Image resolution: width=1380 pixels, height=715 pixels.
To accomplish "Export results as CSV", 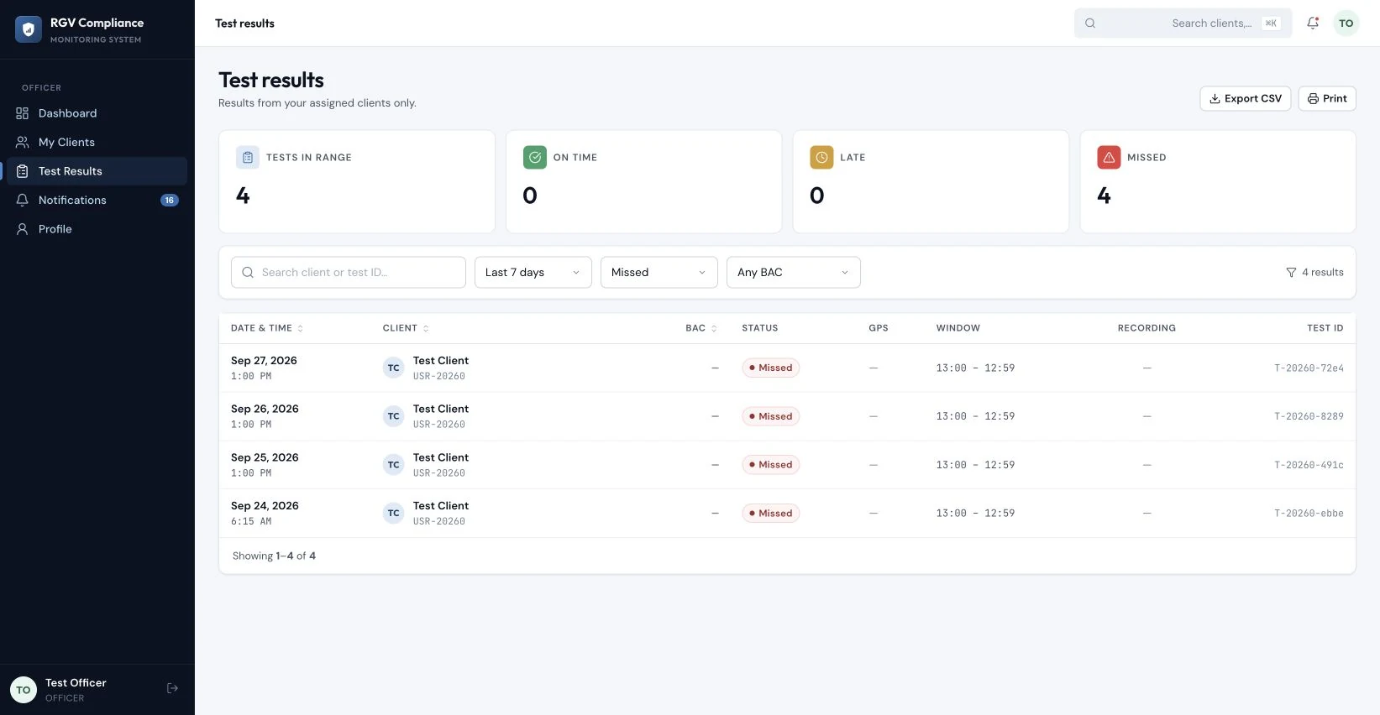I will click(1246, 98).
